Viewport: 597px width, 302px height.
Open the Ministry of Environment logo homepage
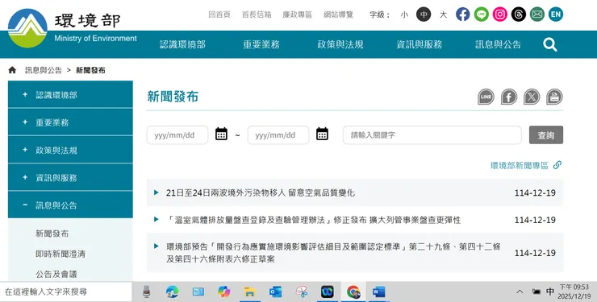72,28
